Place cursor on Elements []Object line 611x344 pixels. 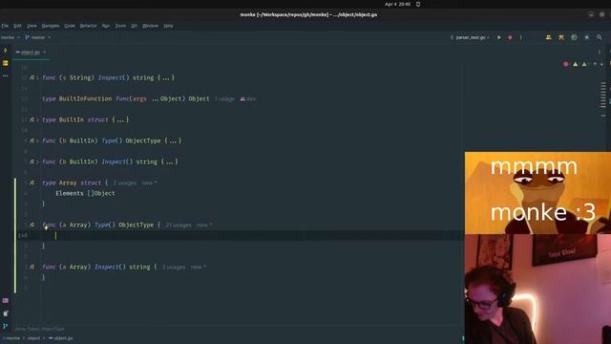(x=85, y=193)
